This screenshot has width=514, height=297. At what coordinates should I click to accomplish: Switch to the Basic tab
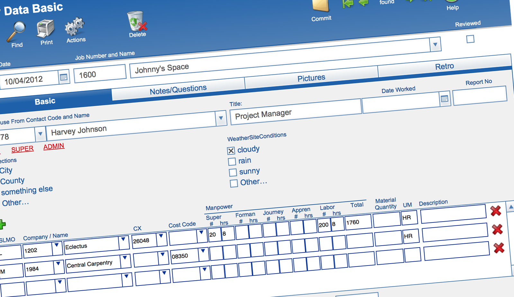tap(45, 101)
